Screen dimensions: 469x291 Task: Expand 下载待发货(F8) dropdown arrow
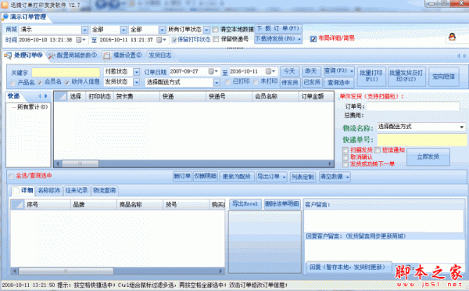click(299, 39)
